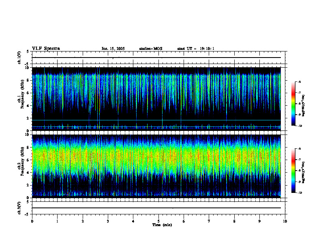Click the "-6" tick on ch.1 color bar

[x=299, y=81]
